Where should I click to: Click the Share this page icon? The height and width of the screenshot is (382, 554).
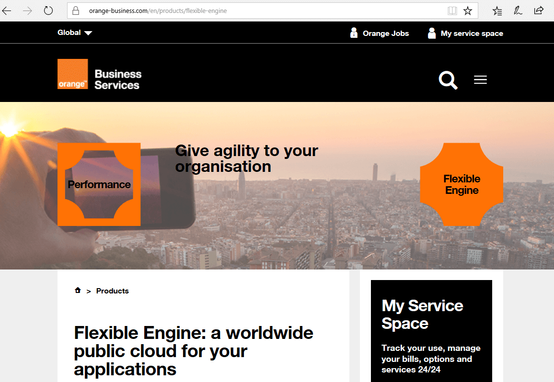click(x=539, y=10)
